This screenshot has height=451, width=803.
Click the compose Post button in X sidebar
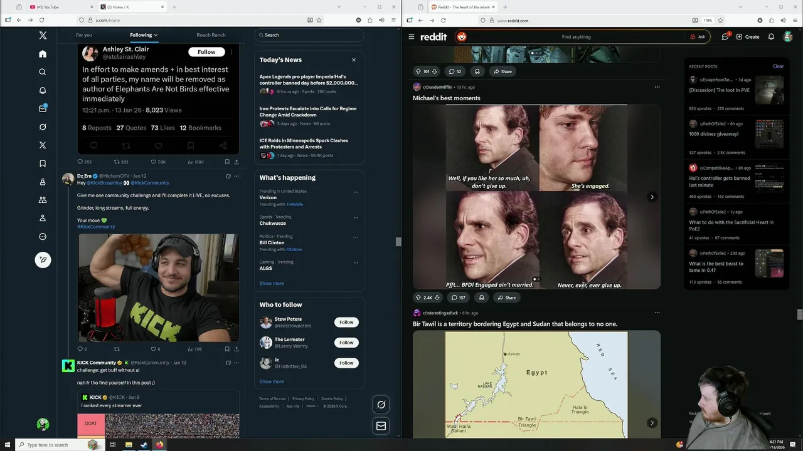pos(43,259)
